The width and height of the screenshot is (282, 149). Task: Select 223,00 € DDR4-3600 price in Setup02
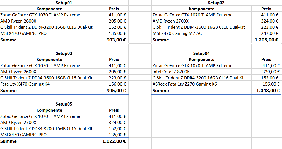tap(266, 27)
